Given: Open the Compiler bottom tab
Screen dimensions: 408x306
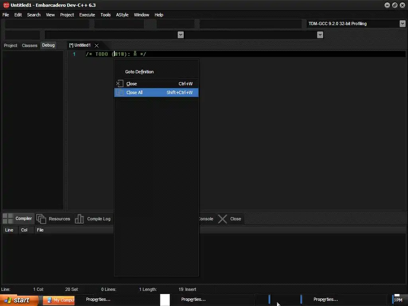Looking at the screenshot, I should click(18, 219).
